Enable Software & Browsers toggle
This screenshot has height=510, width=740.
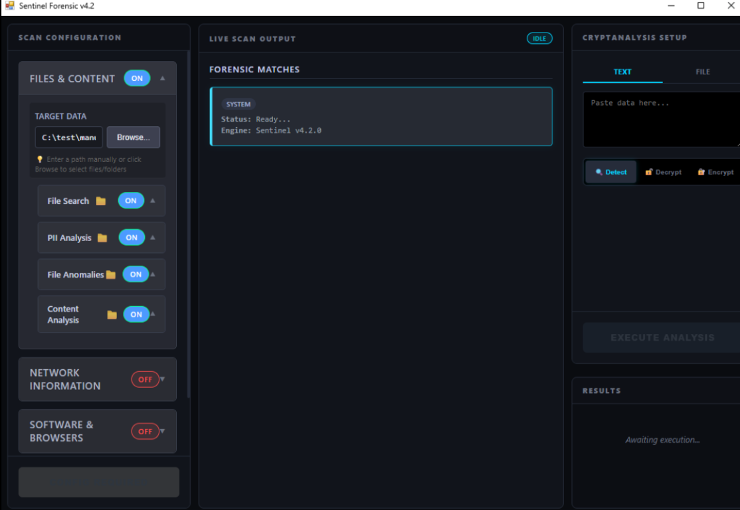tap(145, 431)
